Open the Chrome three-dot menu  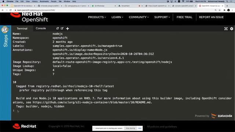pyautogui.click(x=232, y=10)
